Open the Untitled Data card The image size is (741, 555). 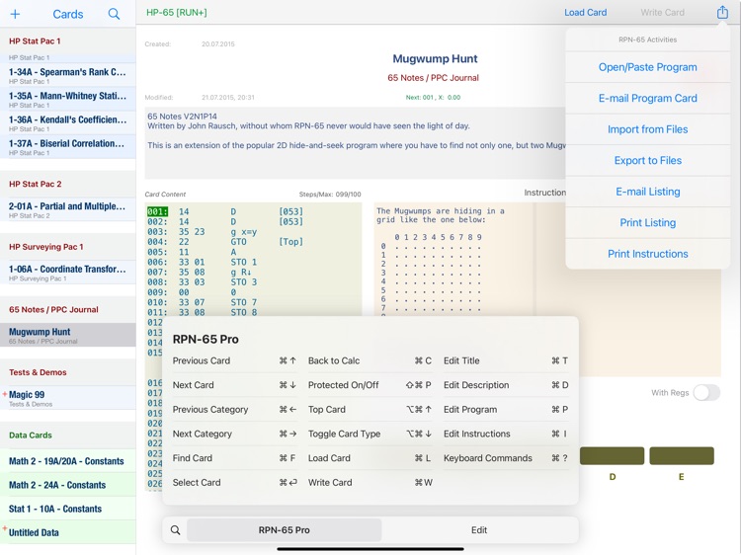tap(67, 532)
